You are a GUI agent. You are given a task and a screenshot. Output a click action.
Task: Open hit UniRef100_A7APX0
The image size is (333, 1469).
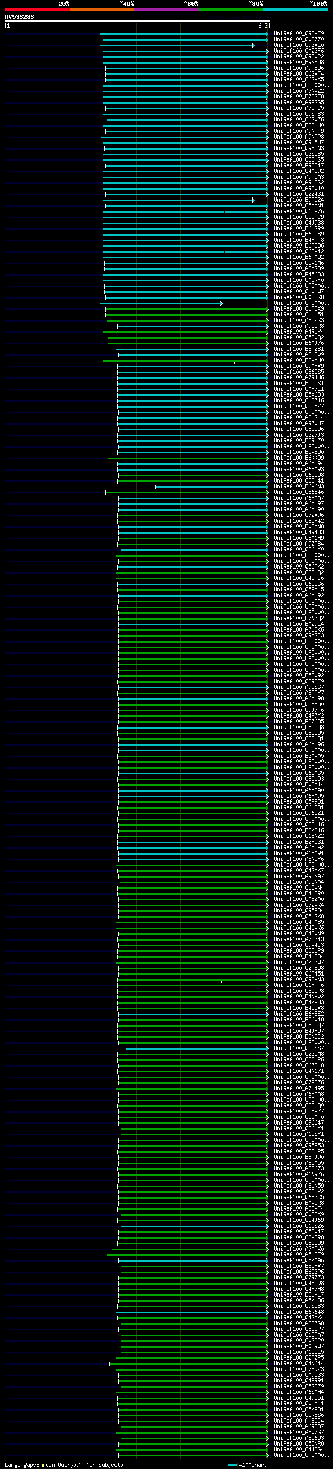(x=299, y=1248)
